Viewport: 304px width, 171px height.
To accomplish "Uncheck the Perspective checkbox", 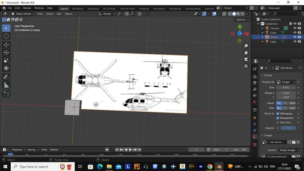I will point(278,118).
